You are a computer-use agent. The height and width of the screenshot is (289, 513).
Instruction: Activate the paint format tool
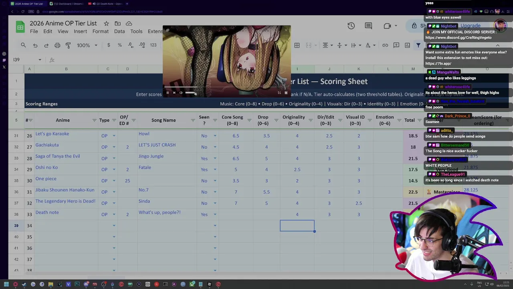click(68, 45)
